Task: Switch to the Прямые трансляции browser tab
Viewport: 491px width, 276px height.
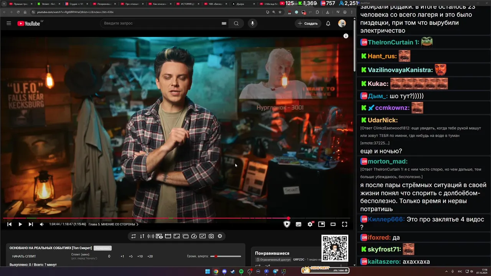Action: click(20, 4)
